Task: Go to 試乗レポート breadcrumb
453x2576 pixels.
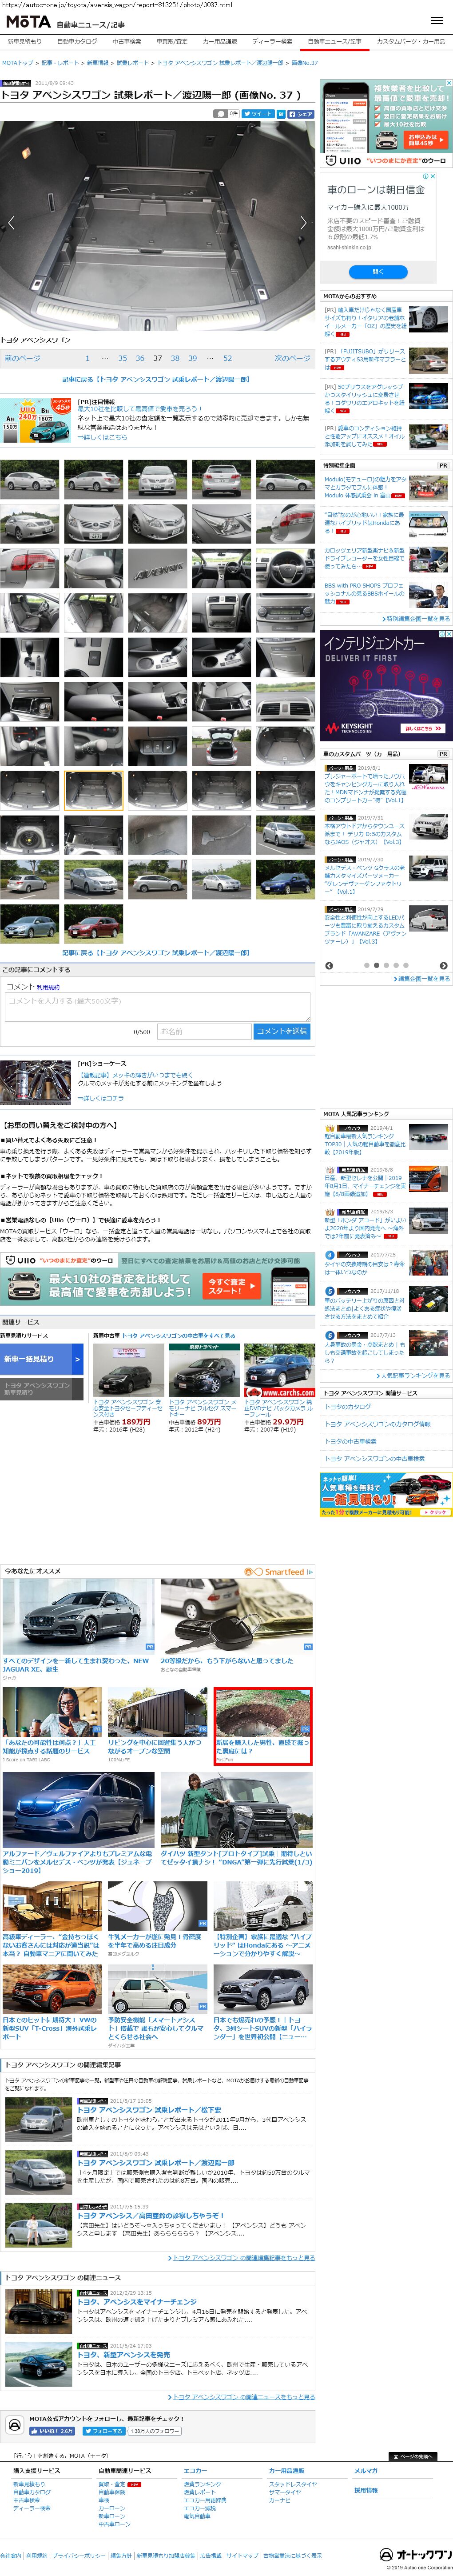Action: (x=132, y=63)
